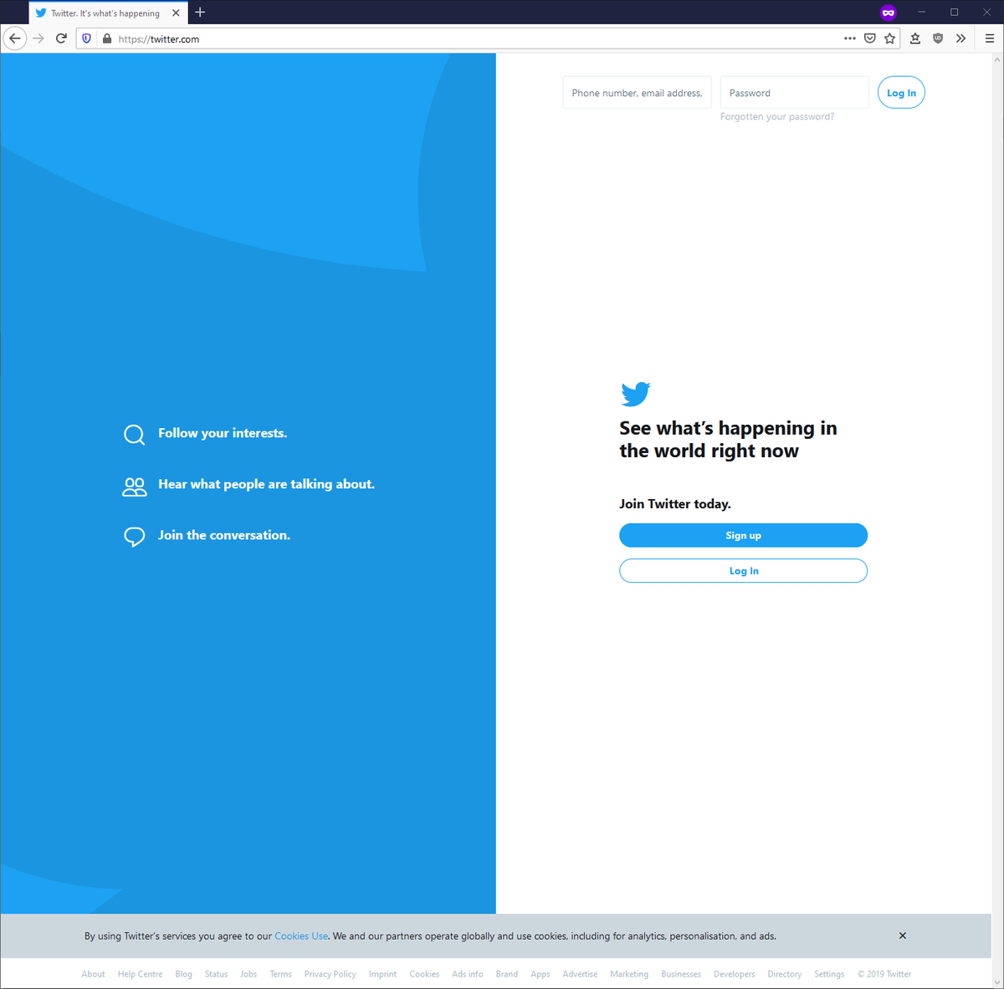Open the Privacy Policy footer link
This screenshot has width=1004, height=989.
click(330, 974)
